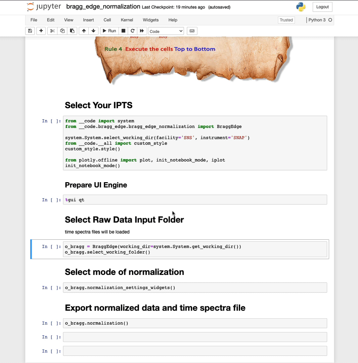Toggle the Trusted notebook indicator

pyautogui.click(x=286, y=20)
